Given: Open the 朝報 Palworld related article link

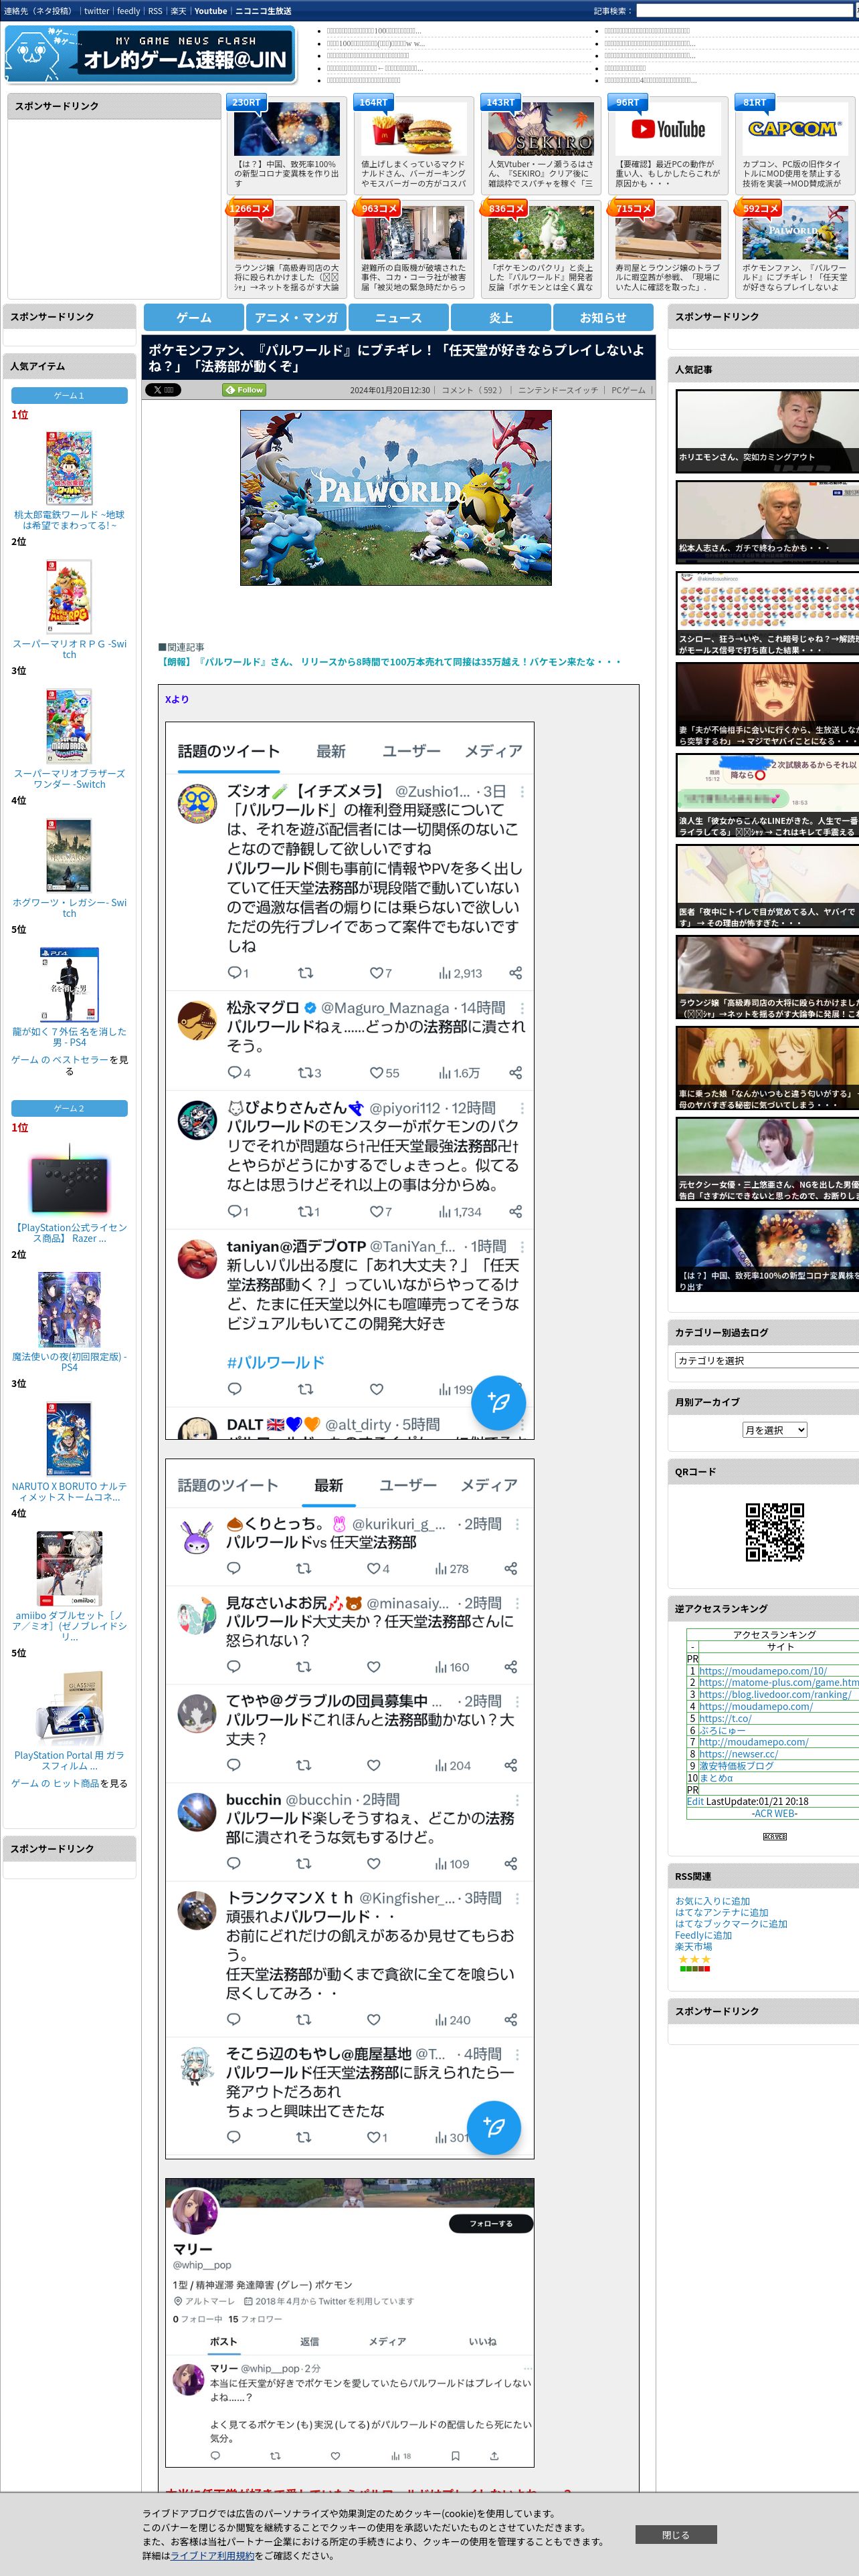Looking at the screenshot, I should click(x=391, y=662).
